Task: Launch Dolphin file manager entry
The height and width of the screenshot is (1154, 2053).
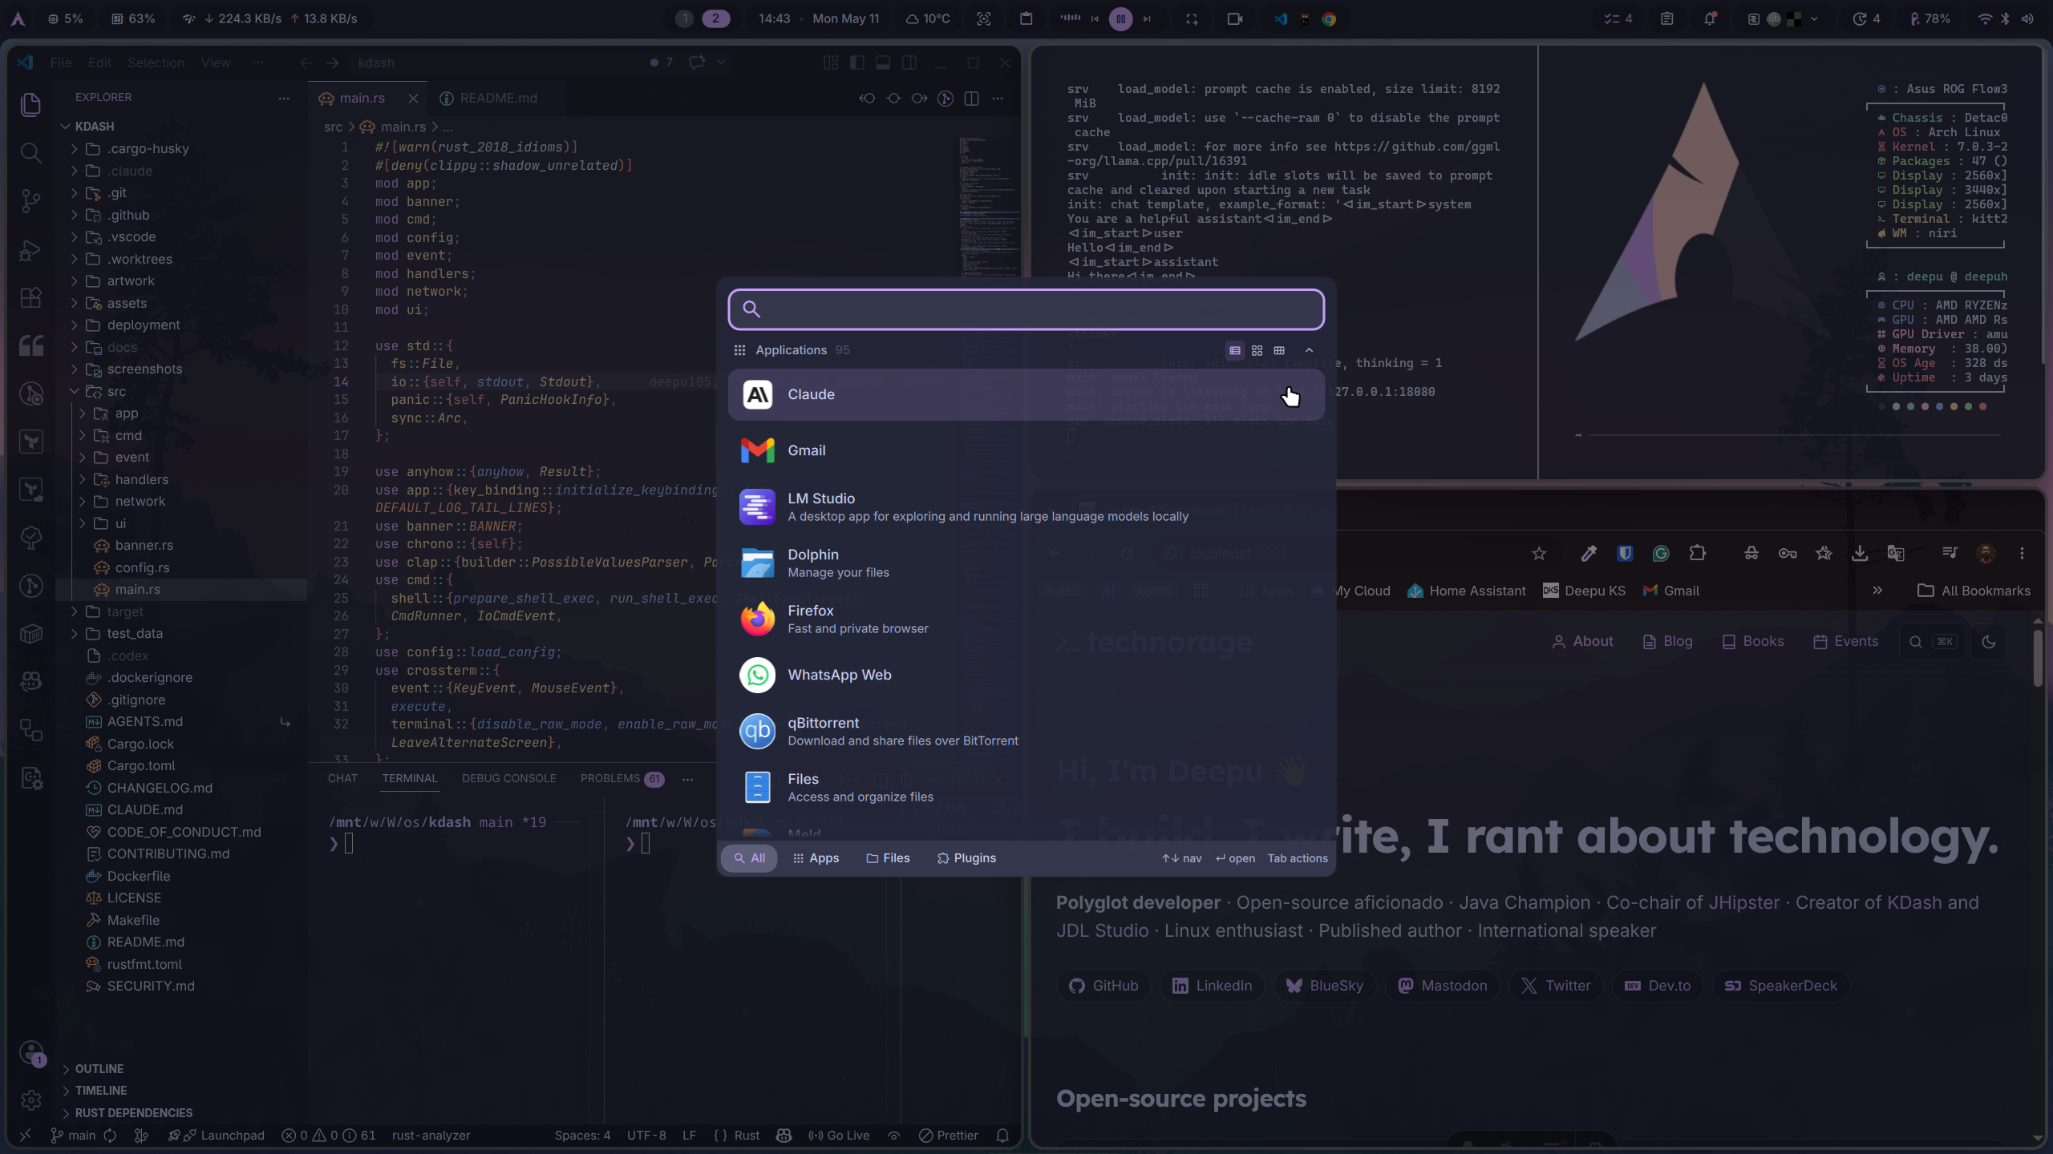Action: 1026,563
